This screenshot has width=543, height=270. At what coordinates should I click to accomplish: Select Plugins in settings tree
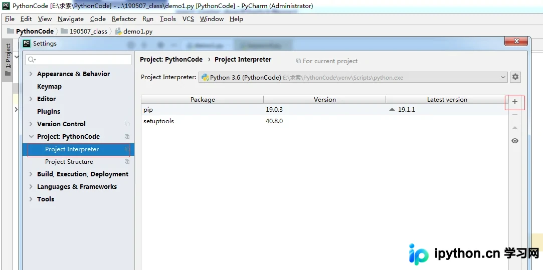[x=49, y=112]
